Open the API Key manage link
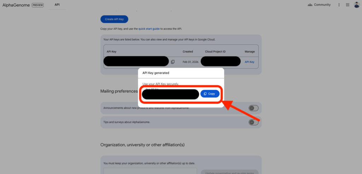 click(249, 62)
